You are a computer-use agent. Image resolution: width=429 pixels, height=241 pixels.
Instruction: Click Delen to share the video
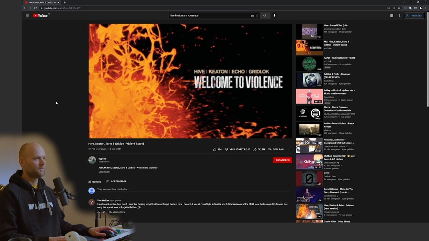pos(259,149)
